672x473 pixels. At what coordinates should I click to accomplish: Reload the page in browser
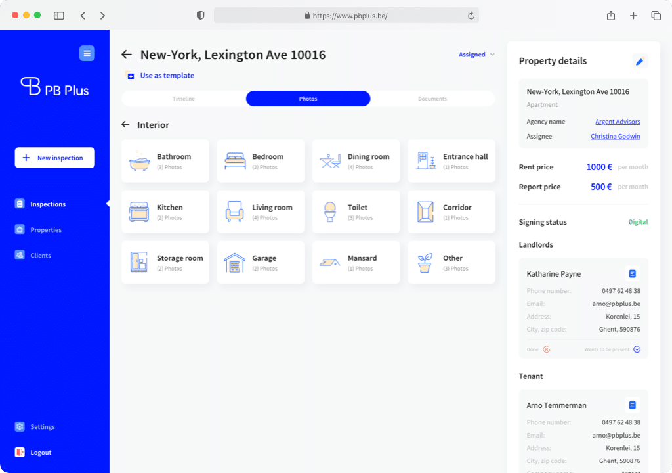click(x=471, y=16)
